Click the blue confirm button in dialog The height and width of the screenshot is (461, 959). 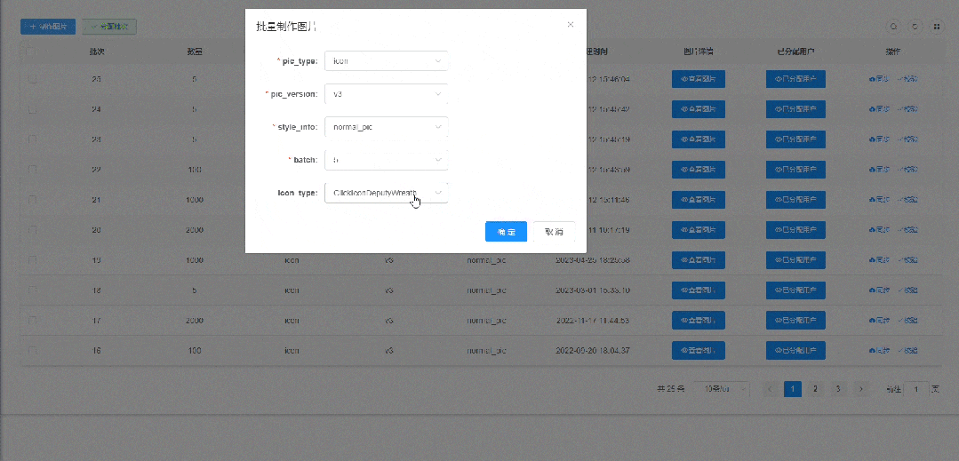tap(507, 232)
